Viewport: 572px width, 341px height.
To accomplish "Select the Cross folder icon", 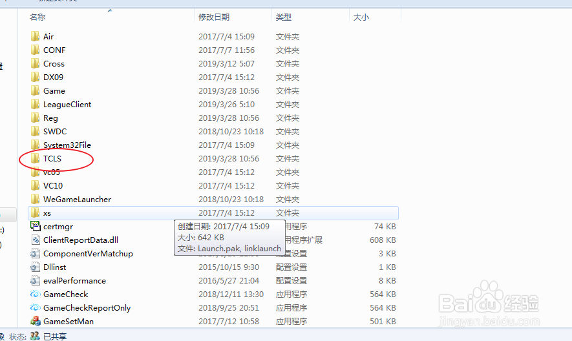I will (35, 63).
